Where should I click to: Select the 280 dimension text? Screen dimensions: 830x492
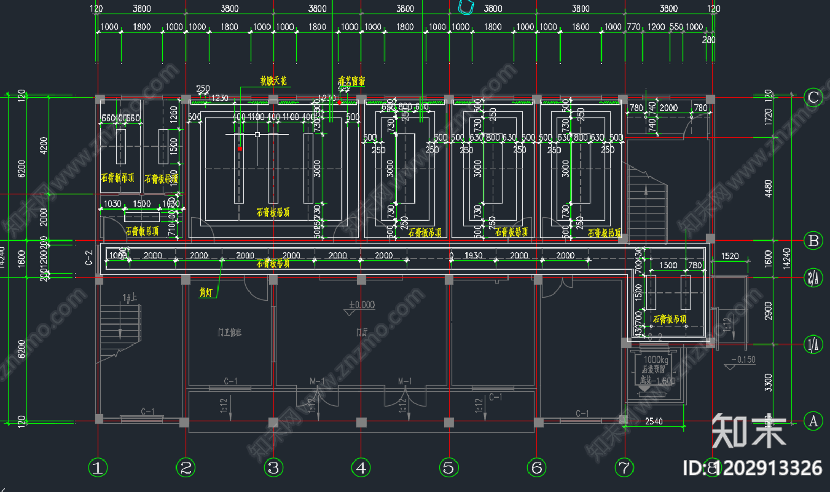708,40
